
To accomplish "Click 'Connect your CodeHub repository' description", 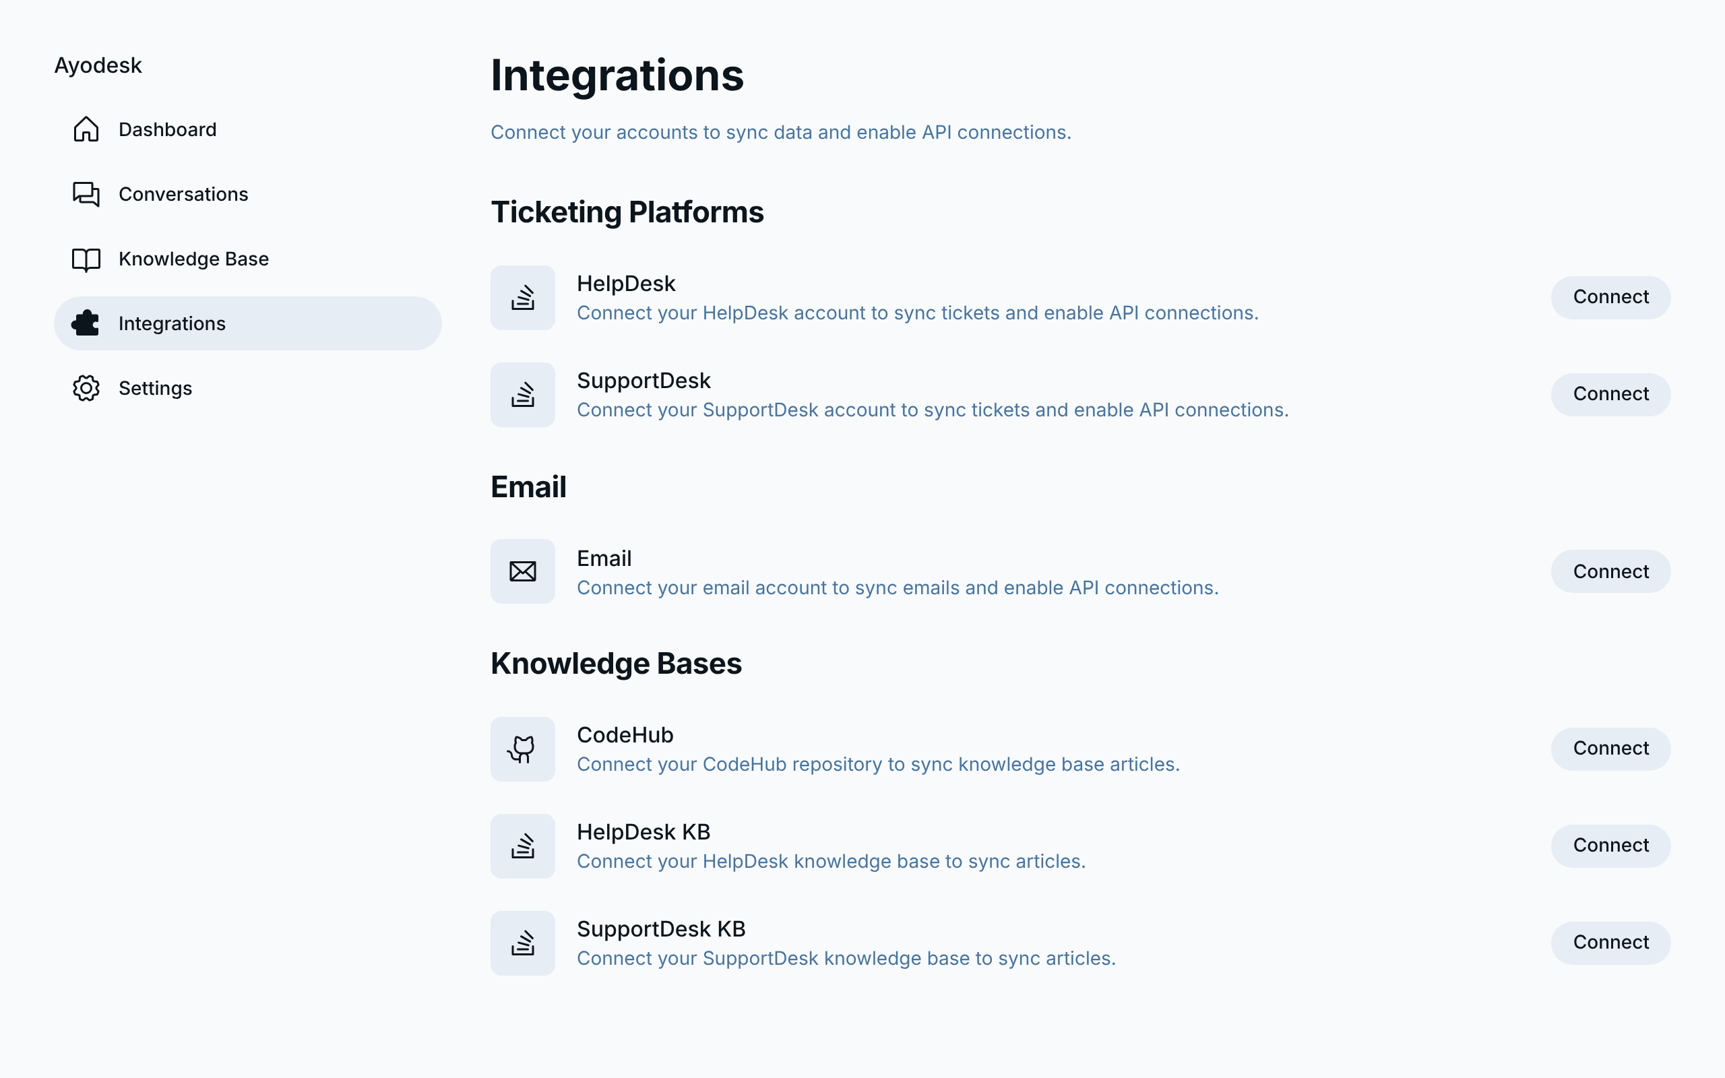I will tap(878, 764).
